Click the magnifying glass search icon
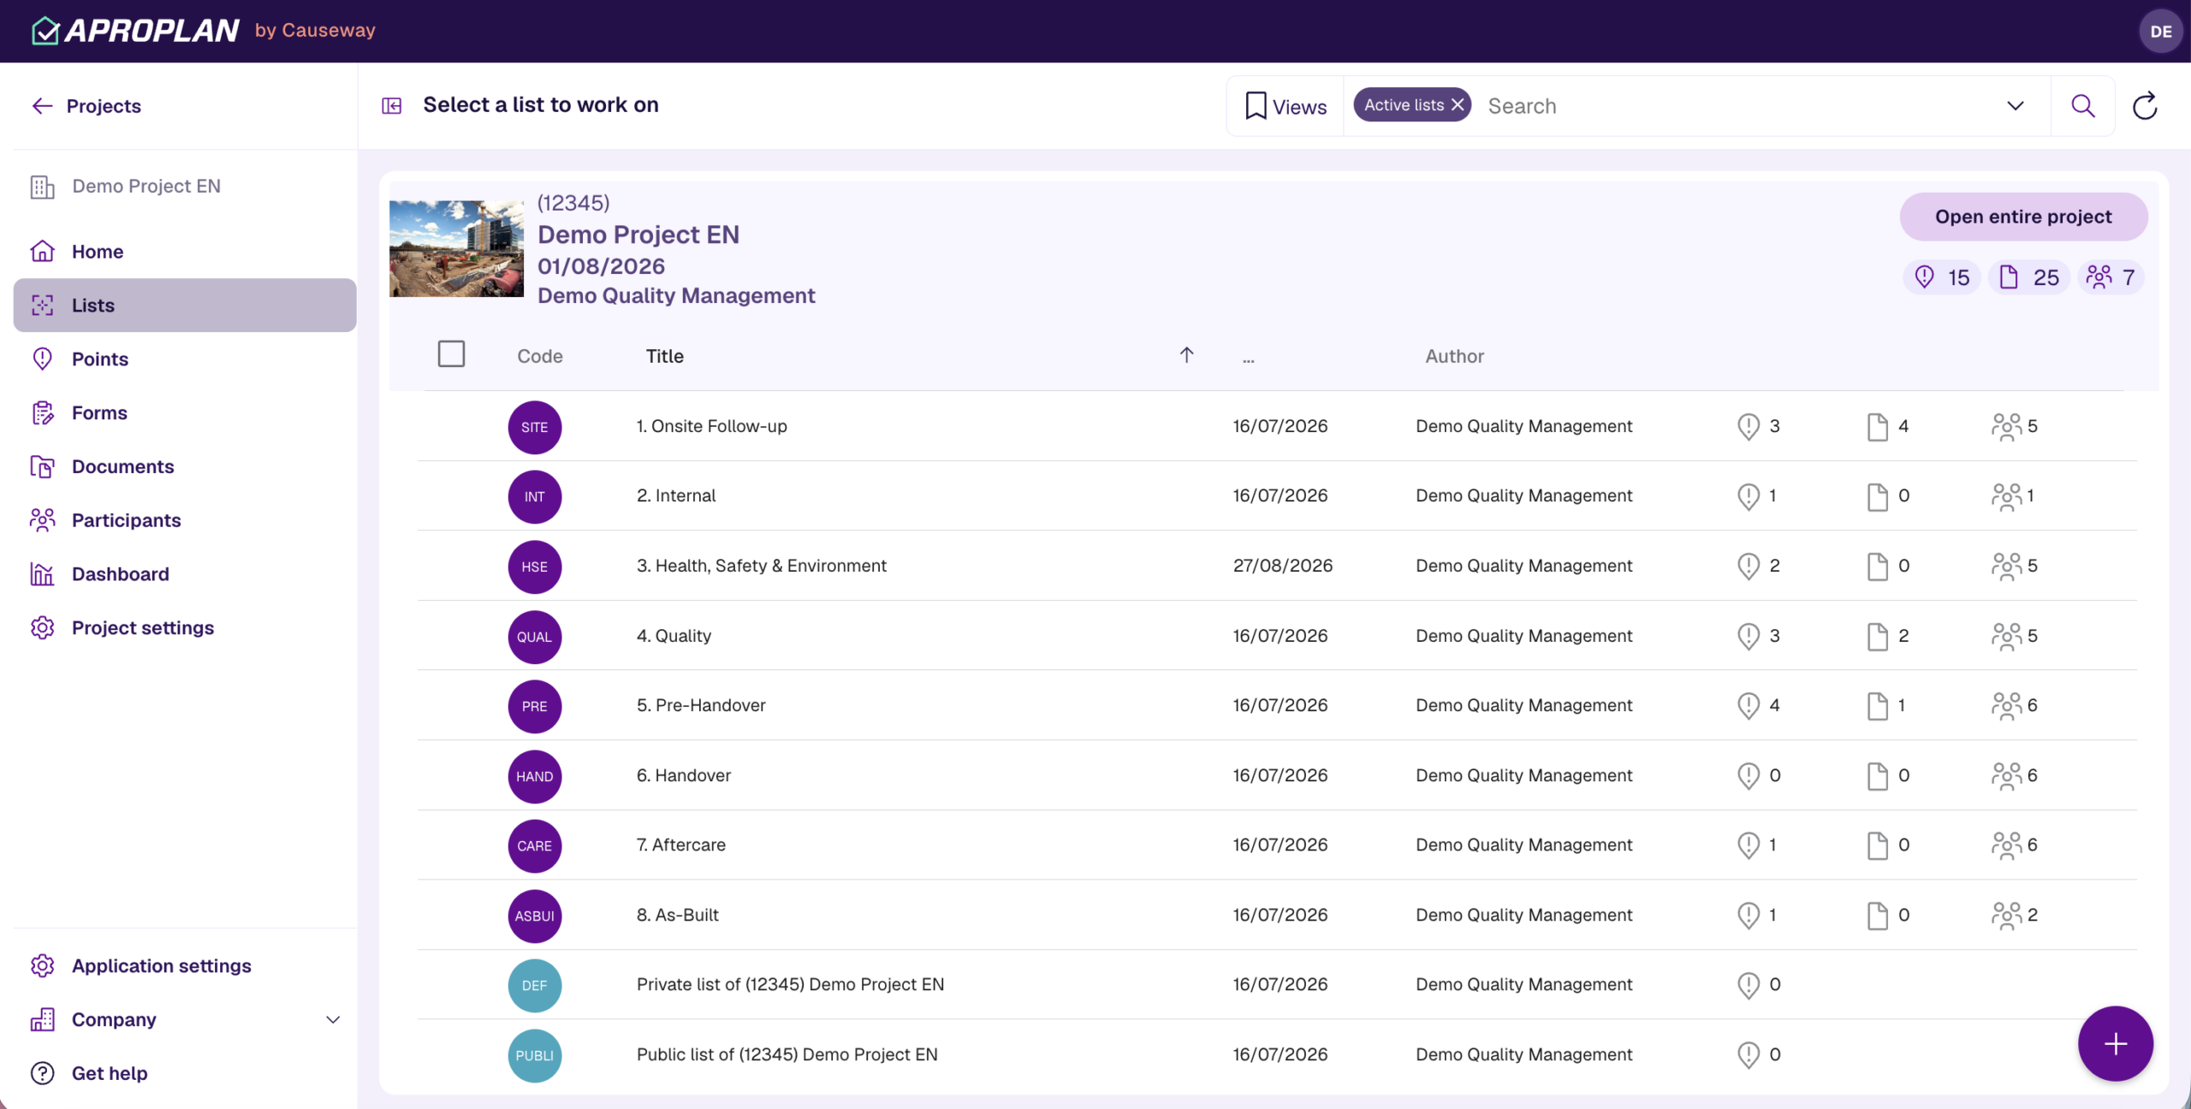The image size is (2191, 1109). [2082, 106]
